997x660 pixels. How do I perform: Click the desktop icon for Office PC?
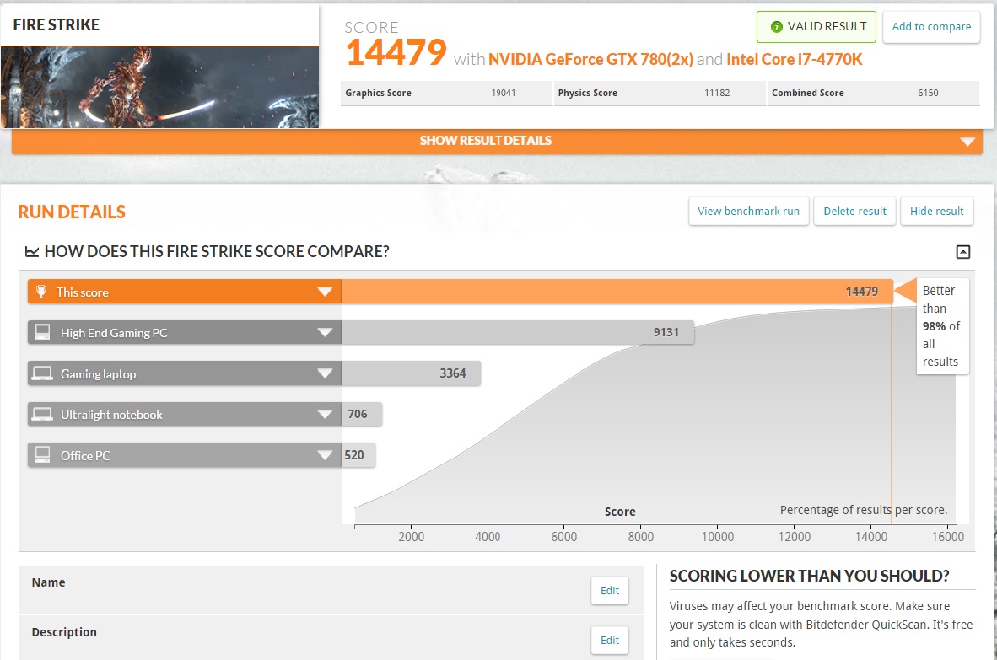[43, 455]
